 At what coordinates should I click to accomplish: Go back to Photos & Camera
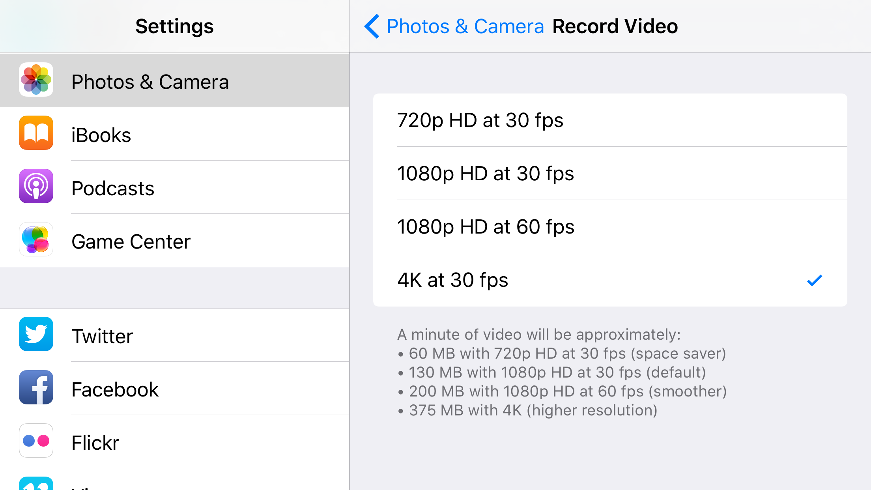click(x=454, y=26)
